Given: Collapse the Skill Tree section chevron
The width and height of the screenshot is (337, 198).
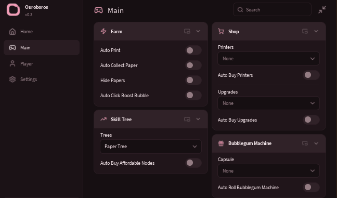Looking at the screenshot, I should (x=198, y=119).
